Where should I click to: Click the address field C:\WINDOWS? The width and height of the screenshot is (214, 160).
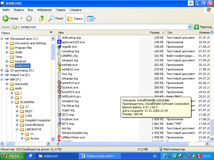click(x=100, y=27)
